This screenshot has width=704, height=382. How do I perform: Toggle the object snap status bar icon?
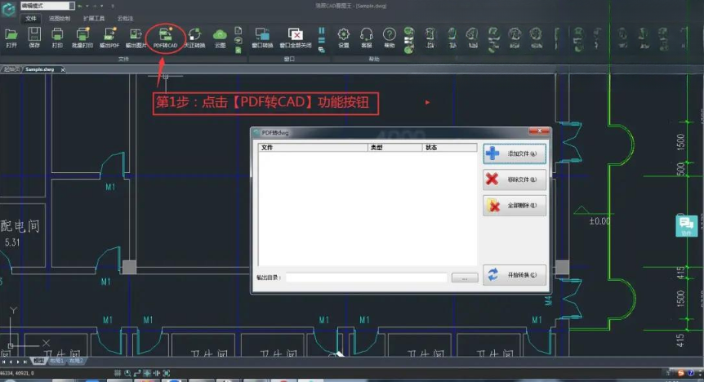click(147, 373)
